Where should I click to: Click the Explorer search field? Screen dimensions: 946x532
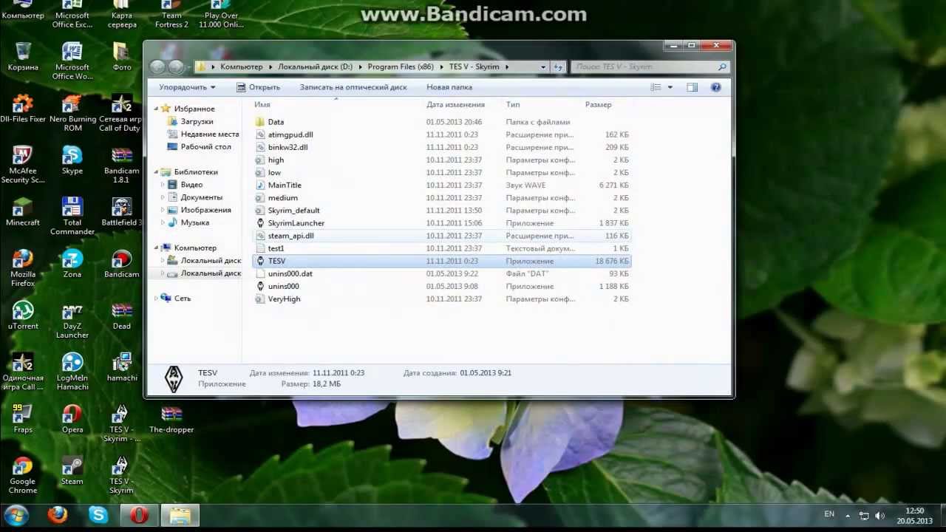click(650, 66)
